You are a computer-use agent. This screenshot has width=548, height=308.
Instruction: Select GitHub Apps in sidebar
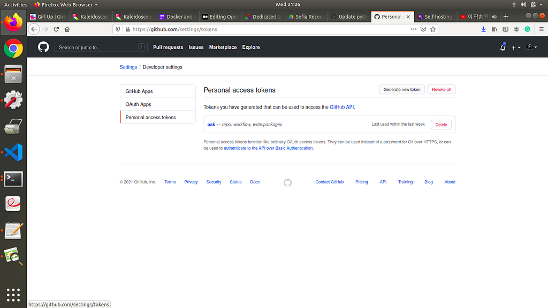[158, 91]
